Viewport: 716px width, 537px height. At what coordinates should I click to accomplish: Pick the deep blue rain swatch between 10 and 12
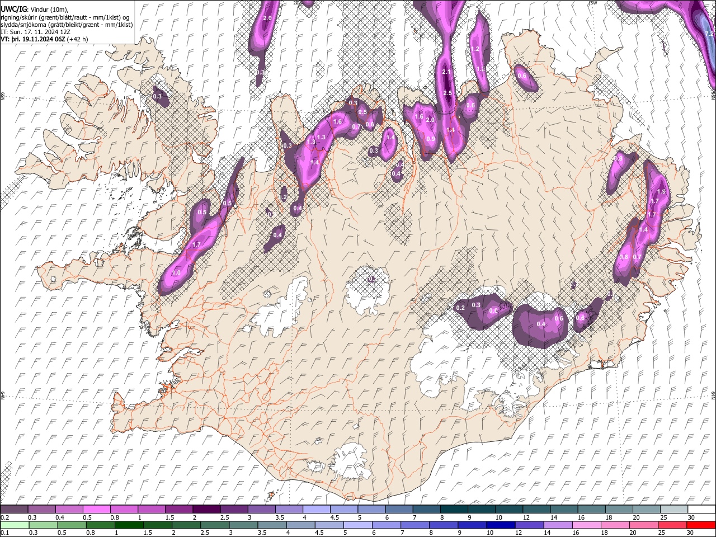[501, 525]
